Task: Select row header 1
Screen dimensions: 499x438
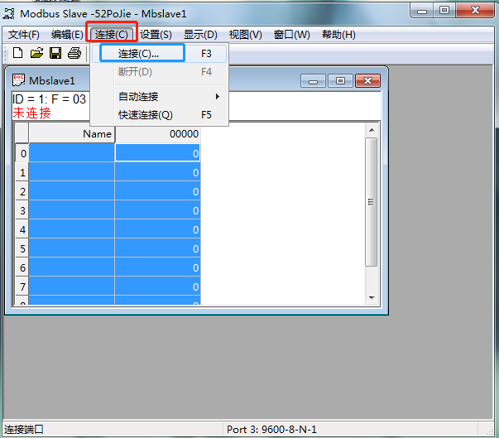Action: pyautogui.click(x=22, y=172)
